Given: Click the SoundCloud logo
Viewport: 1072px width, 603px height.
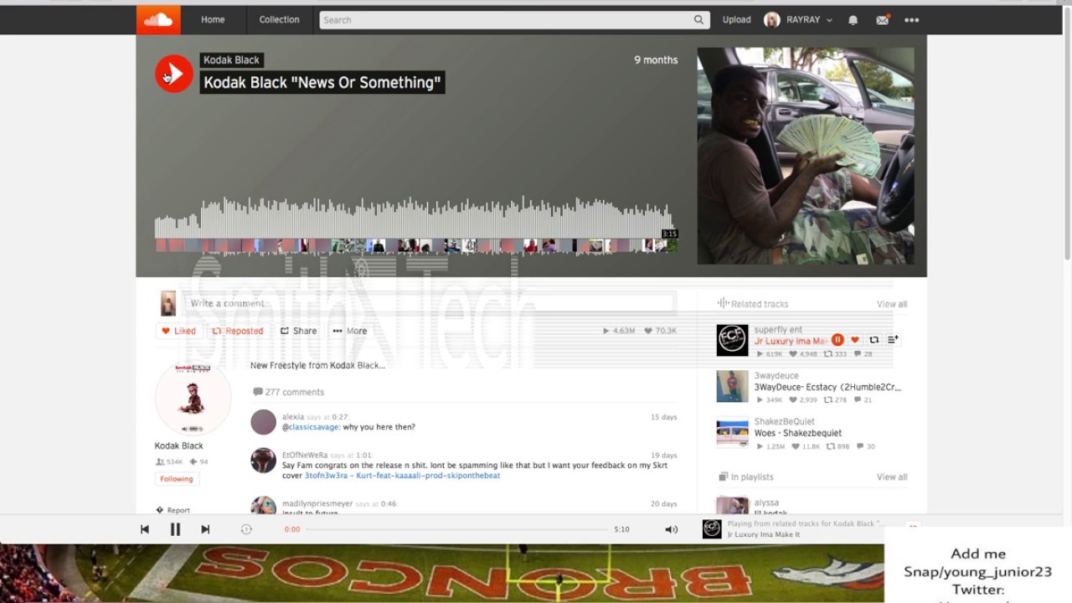Looking at the screenshot, I should [x=158, y=19].
